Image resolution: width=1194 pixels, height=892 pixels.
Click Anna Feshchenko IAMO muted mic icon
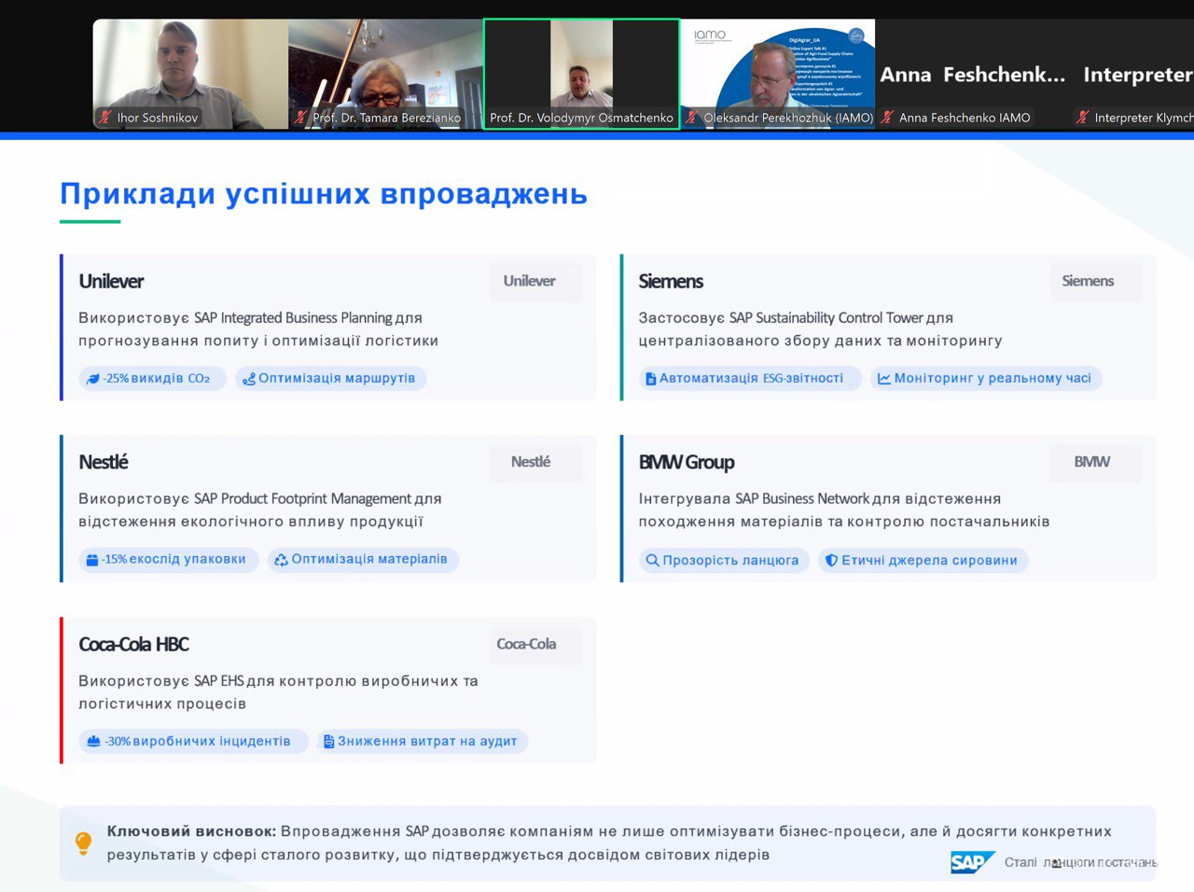(887, 118)
